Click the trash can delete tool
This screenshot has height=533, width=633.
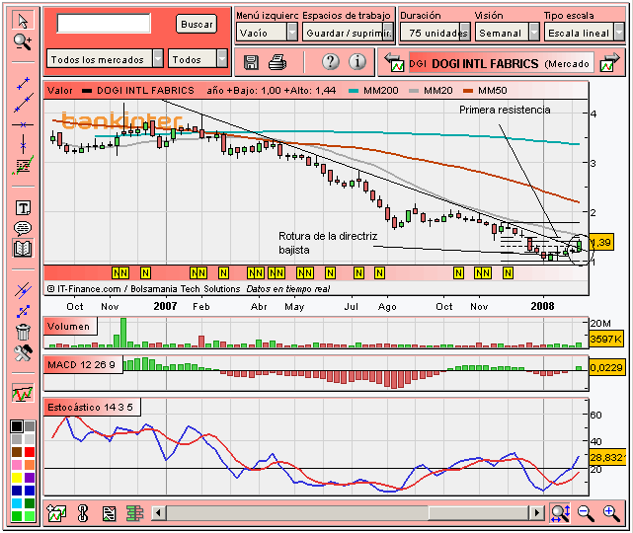point(23,332)
